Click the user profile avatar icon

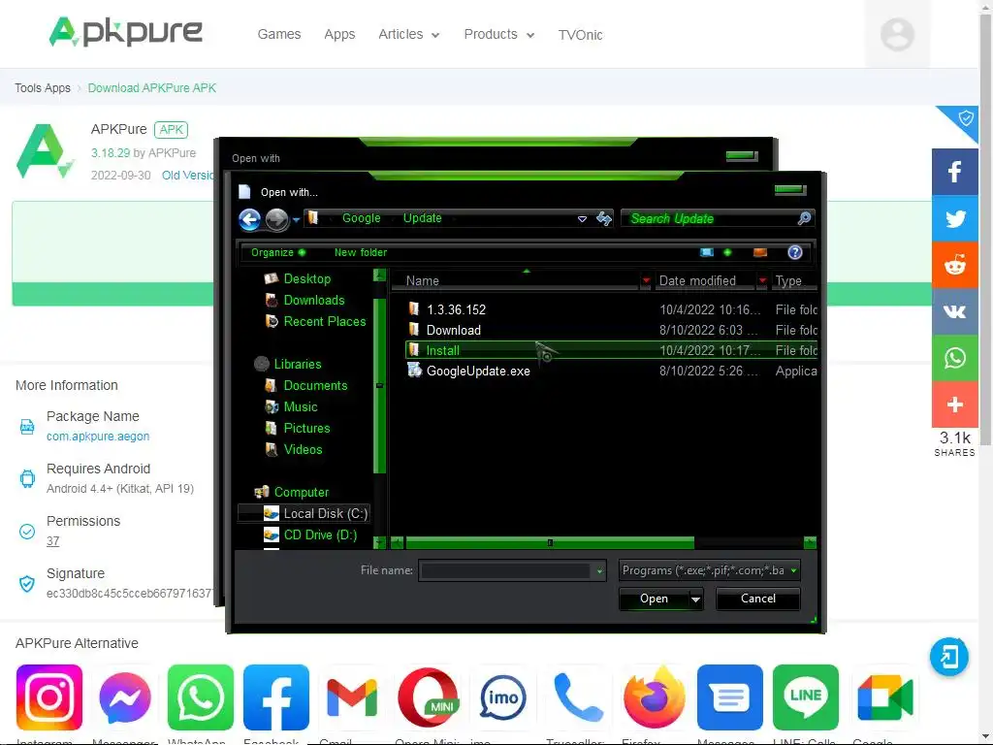[897, 34]
